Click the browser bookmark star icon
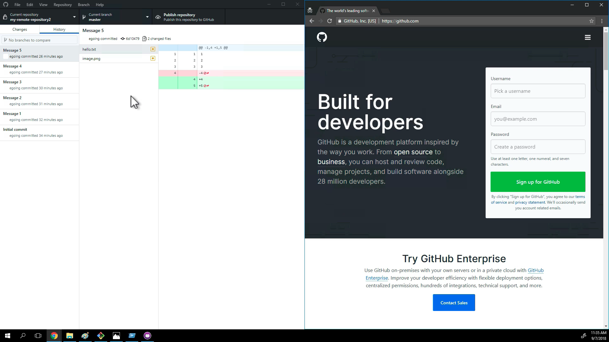 592,21
